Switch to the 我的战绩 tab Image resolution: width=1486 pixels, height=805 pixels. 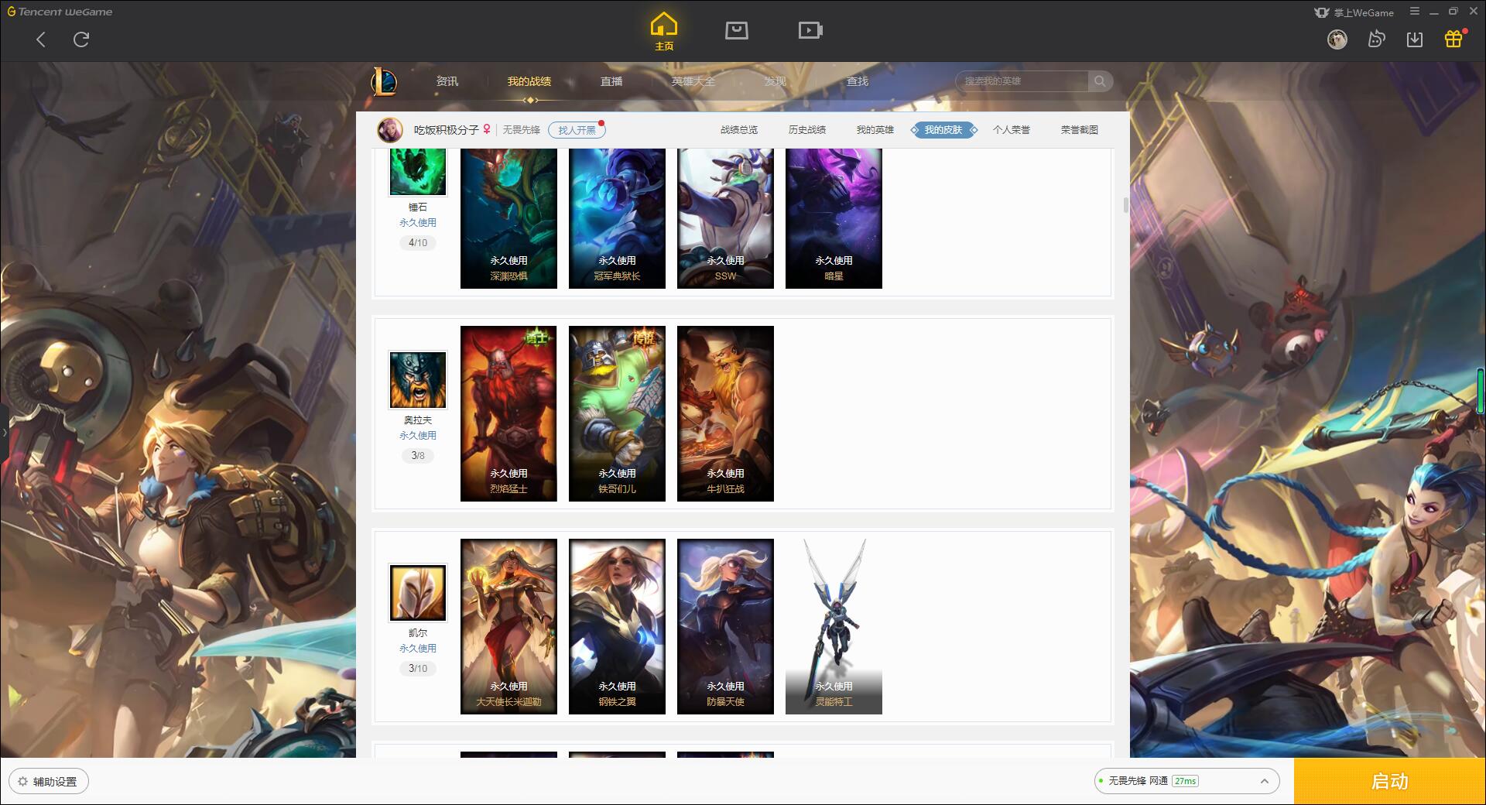[529, 81]
